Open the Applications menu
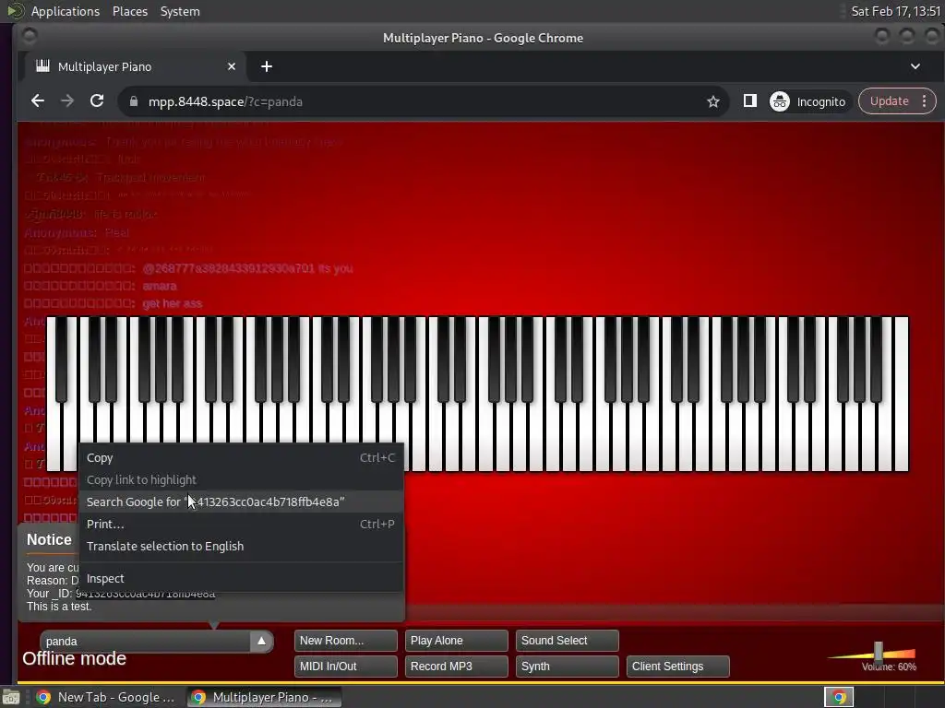945x708 pixels. pos(66,11)
